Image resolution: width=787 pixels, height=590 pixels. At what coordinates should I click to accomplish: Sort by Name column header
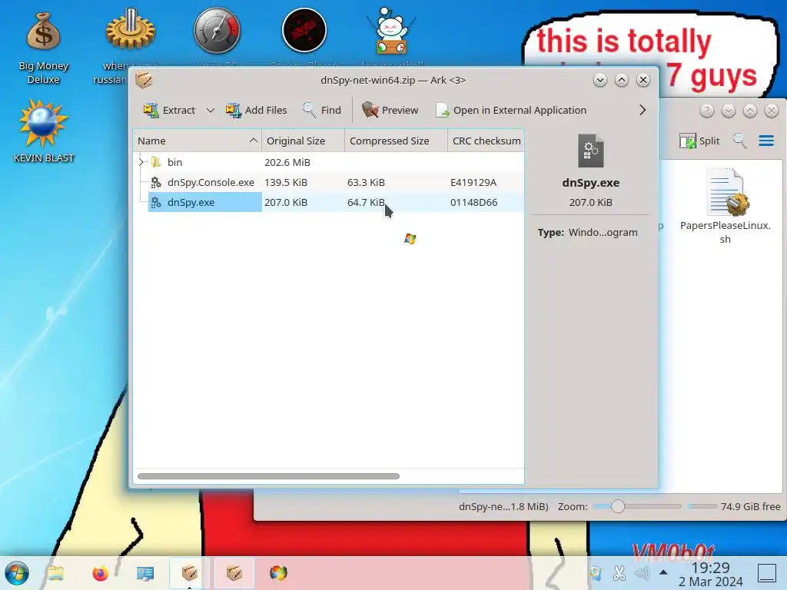point(198,141)
